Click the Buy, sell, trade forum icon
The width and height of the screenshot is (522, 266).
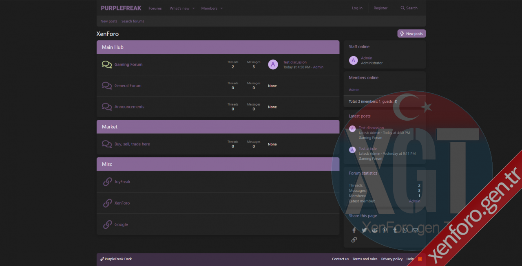point(107,144)
